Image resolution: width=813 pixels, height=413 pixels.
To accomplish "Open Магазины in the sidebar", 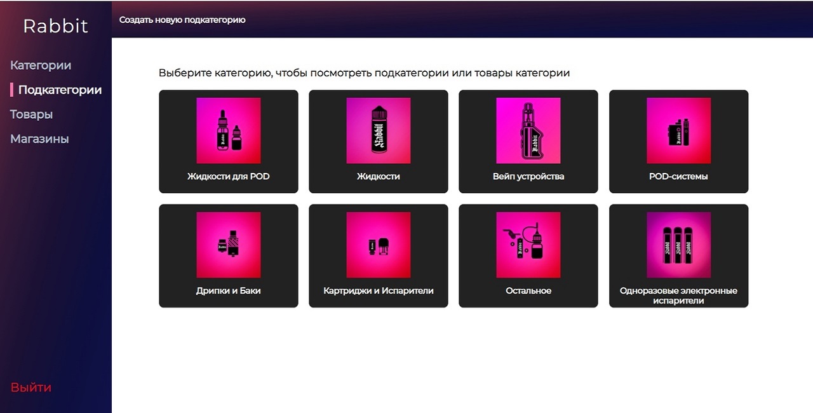I will tap(39, 139).
